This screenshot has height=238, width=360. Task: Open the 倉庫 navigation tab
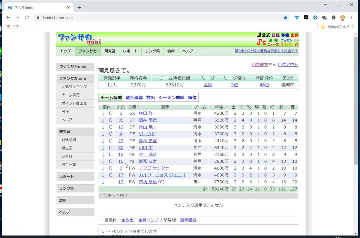[x=171, y=51]
